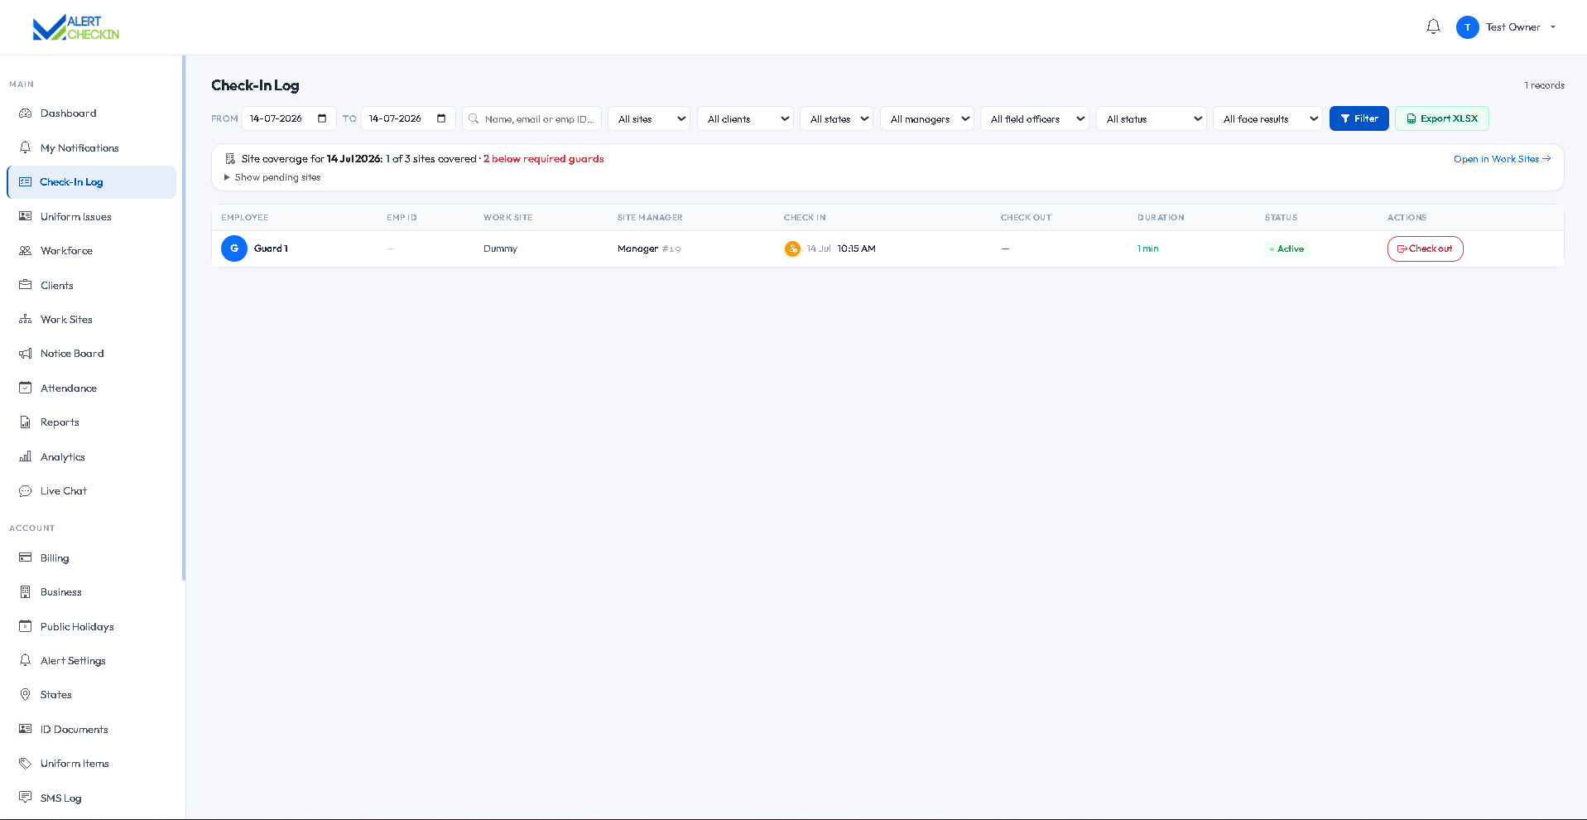Open Work Sites menu item
The image size is (1587, 820).
(x=91, y=319)
